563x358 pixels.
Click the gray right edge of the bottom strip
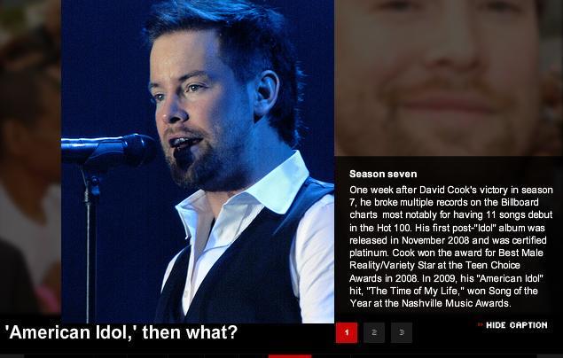coord(550,356)
